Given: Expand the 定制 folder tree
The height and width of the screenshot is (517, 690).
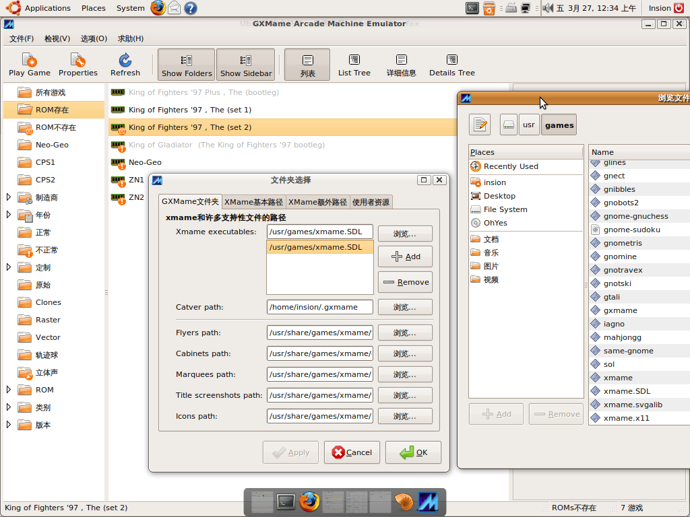Looking at the screenshot, I should point(8,267).
